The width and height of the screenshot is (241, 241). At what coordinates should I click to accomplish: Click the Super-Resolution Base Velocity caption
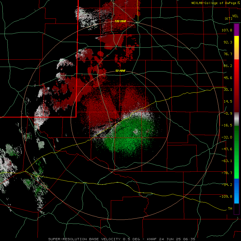click(x=122, y=239)
